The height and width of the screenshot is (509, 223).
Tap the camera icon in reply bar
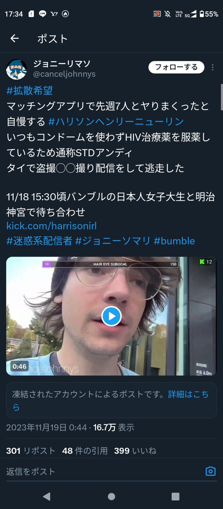pyautogui.click(x=211, y=471)
